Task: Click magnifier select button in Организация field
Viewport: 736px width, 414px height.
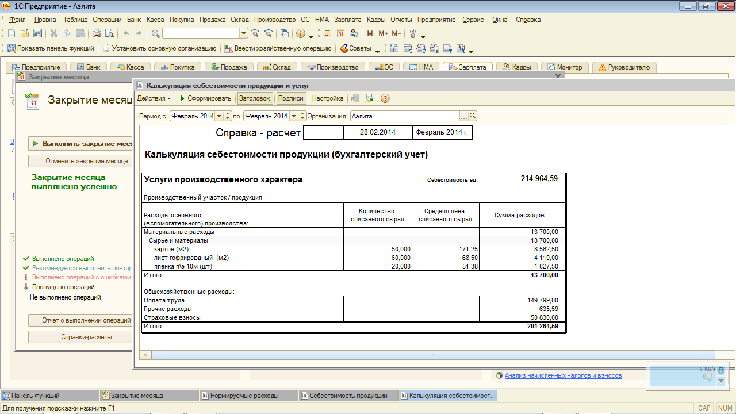Action: [x=473, y=116]
